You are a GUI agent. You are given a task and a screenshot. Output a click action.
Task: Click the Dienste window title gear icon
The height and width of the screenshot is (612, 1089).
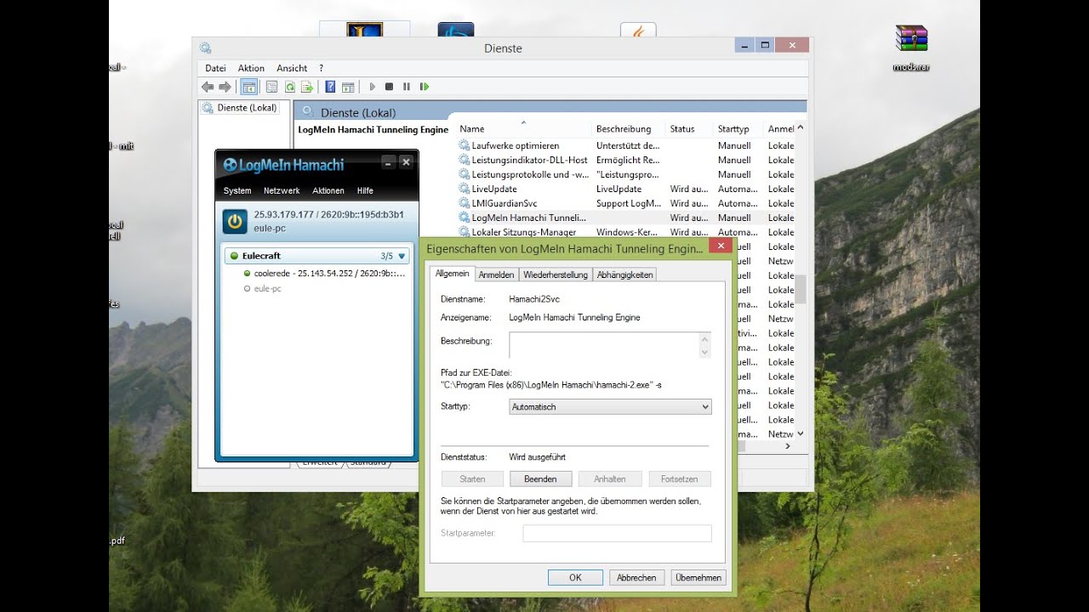(205, 48)
